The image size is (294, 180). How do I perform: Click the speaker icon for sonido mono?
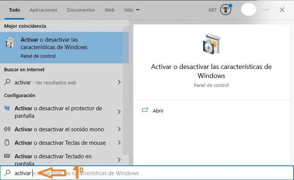(7, 129)
